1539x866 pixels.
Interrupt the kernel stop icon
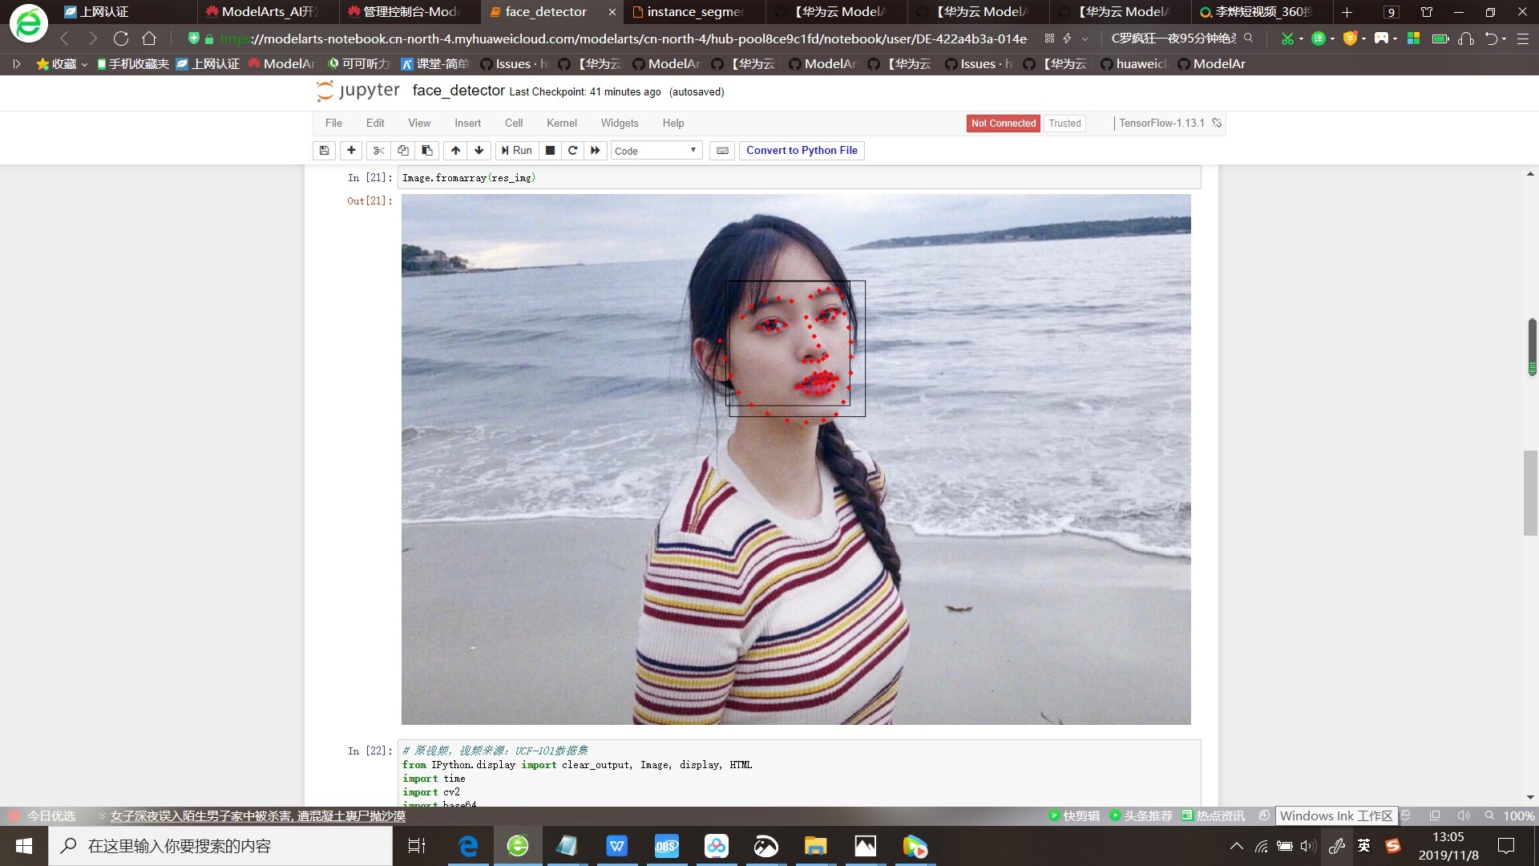550,150
